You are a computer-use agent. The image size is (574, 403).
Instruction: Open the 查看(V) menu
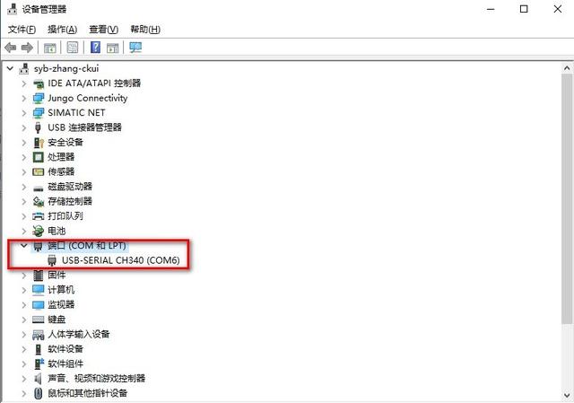(104, 30)
